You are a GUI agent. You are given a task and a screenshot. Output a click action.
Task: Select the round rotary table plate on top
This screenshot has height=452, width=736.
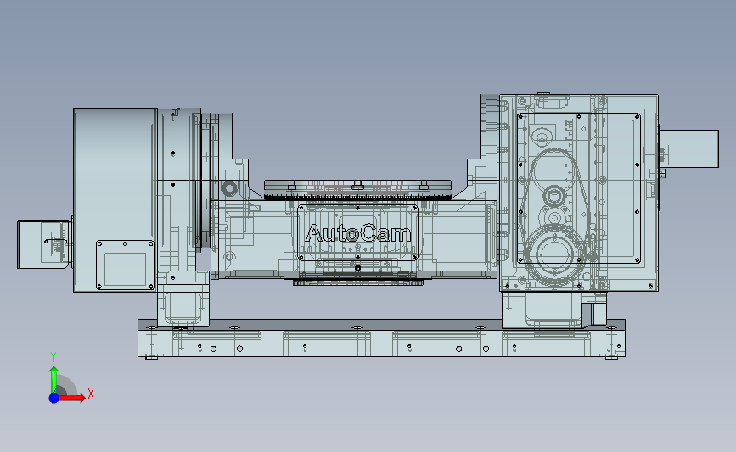click(x=357, y=190)
